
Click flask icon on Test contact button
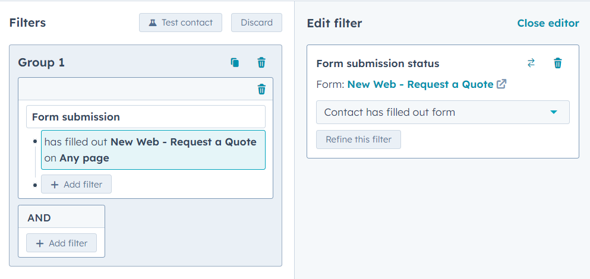(152, 23)
